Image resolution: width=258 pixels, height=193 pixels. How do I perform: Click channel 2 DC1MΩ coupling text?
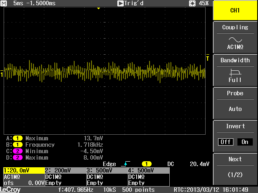53,177
